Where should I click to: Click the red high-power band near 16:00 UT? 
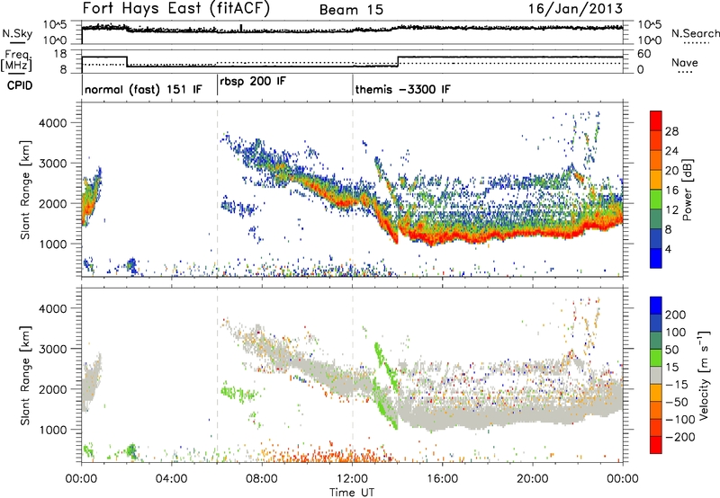442,237
